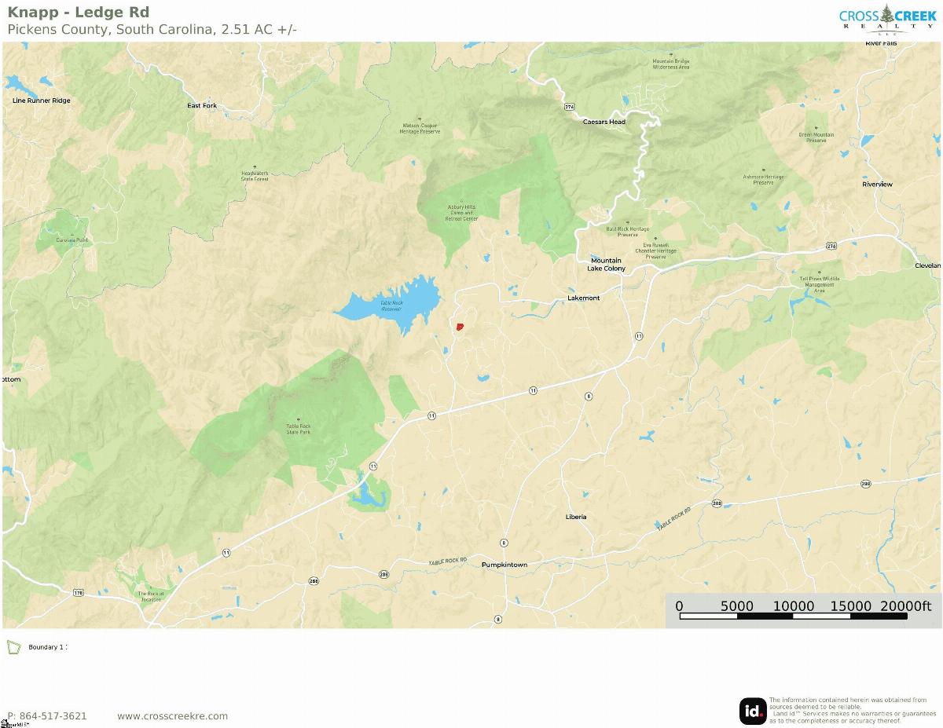The width and height of the screenshot is (943, 728).
Task: Click the Line Runner Ridge label
Action: (x=42, y=101)
